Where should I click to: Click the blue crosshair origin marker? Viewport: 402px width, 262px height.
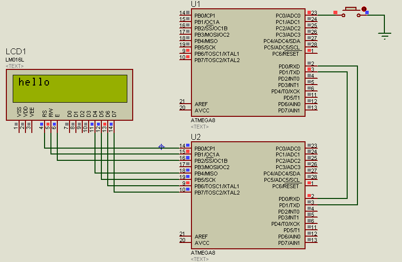coord(161,147)
